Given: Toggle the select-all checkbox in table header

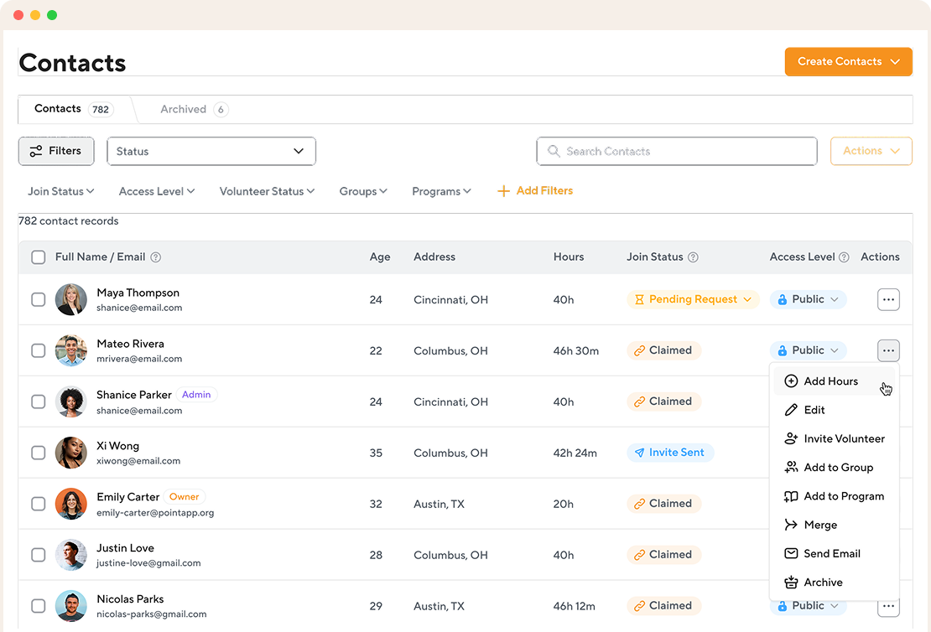Looking at the screenshot, I should point(38,257).
